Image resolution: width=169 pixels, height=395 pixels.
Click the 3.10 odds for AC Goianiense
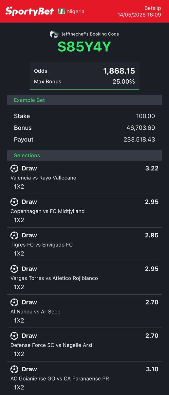pyautogui.click(x=152, y=369)
